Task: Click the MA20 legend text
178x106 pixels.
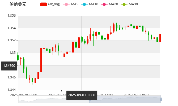Action: (113, 4)
